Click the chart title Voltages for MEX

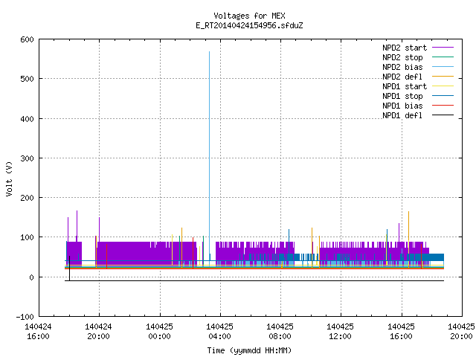click(249, 16)
